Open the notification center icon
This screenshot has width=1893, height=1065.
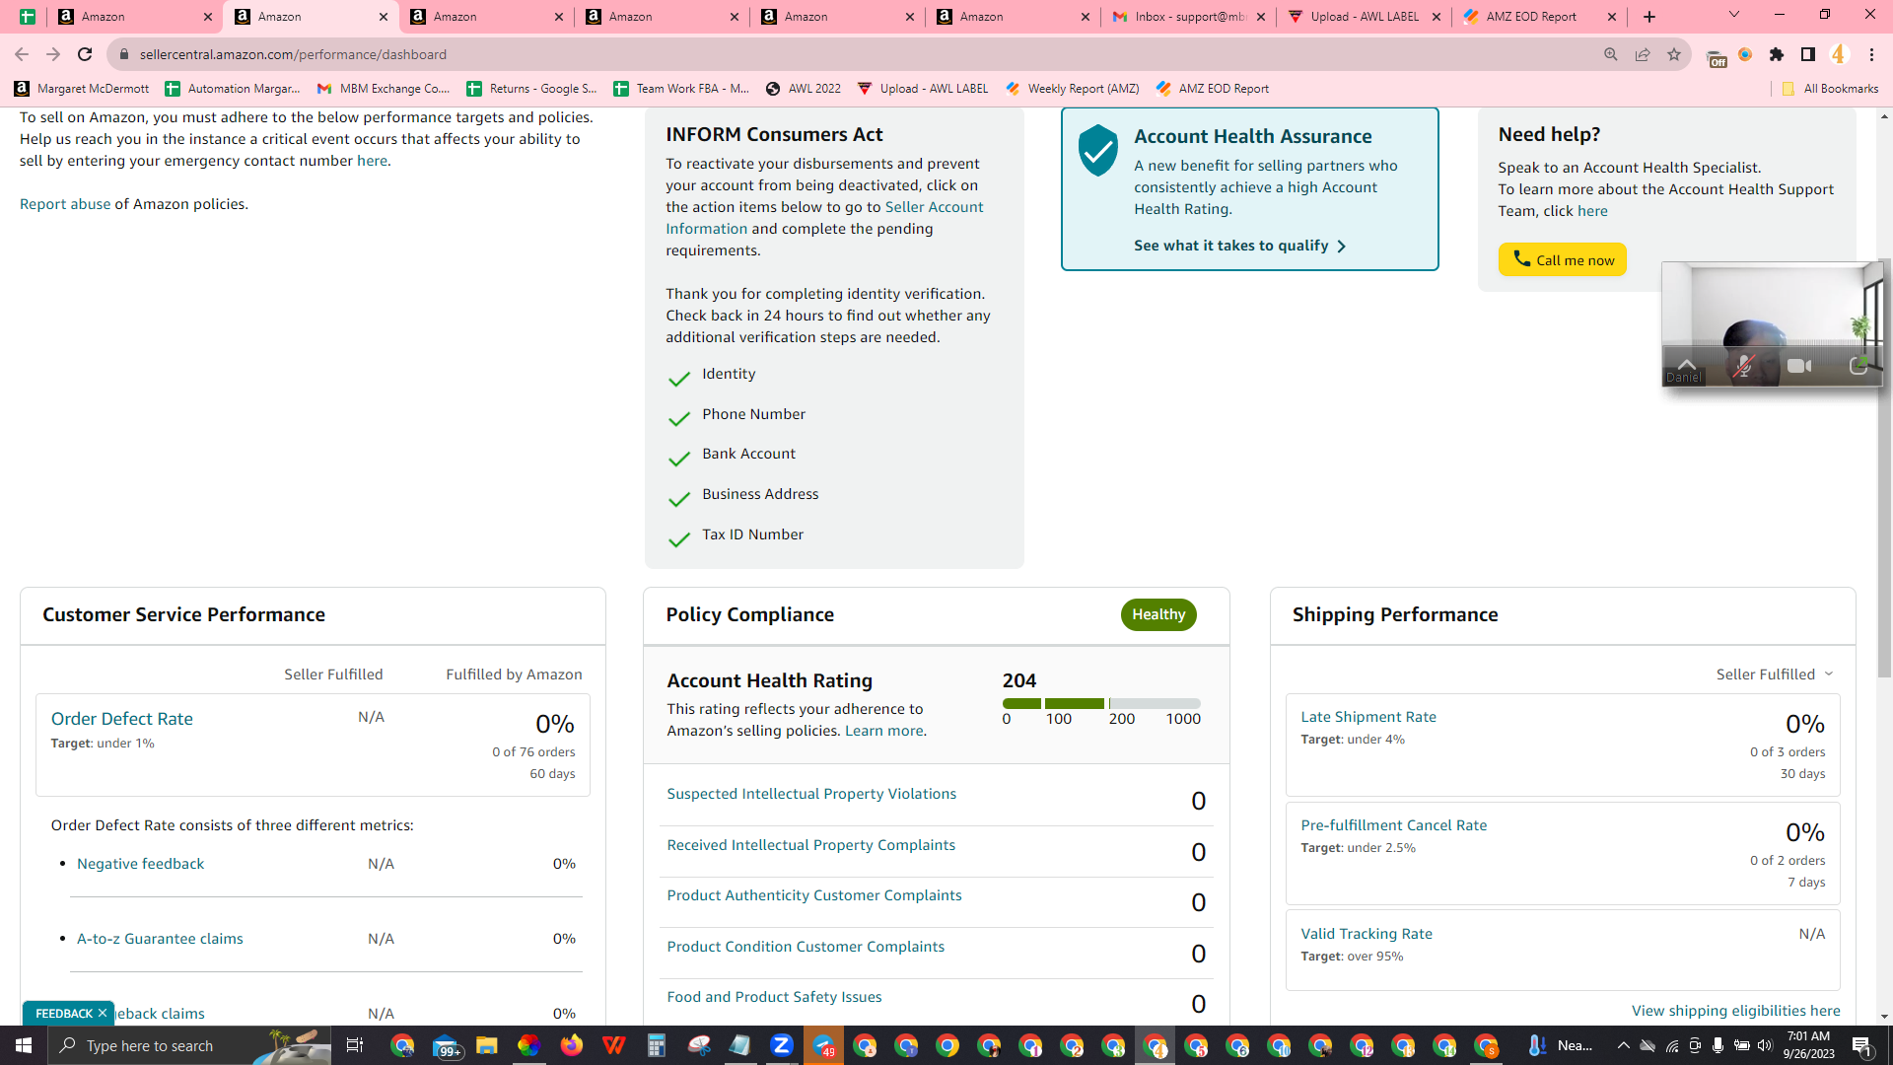click(1861, 1045)
